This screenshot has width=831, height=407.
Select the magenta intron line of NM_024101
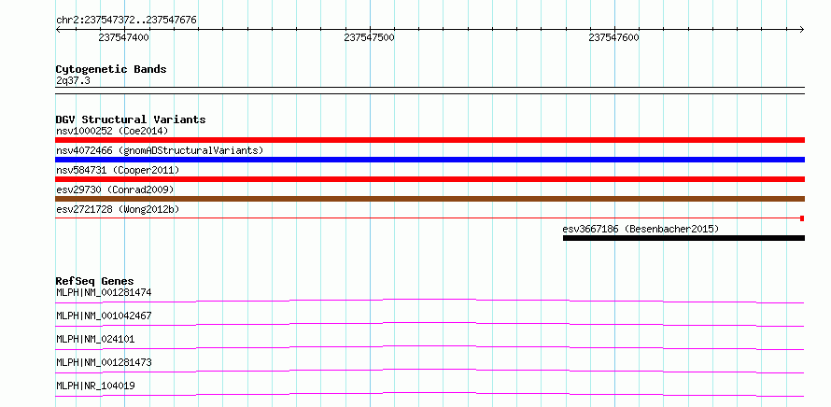click(430, 346)
